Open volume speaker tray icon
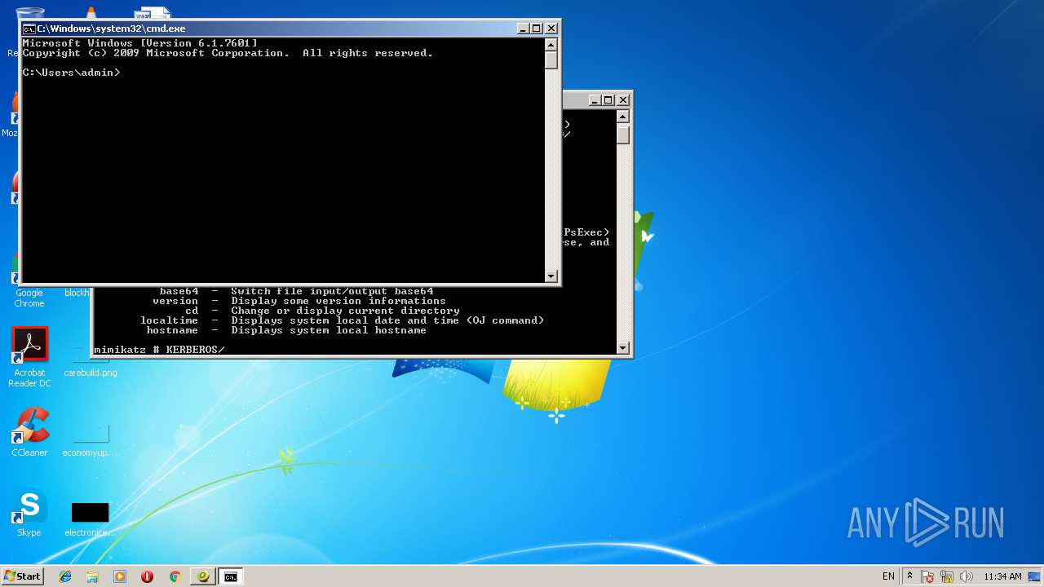The width and height of the screenshot is (1044, 587). click(967, 576)
